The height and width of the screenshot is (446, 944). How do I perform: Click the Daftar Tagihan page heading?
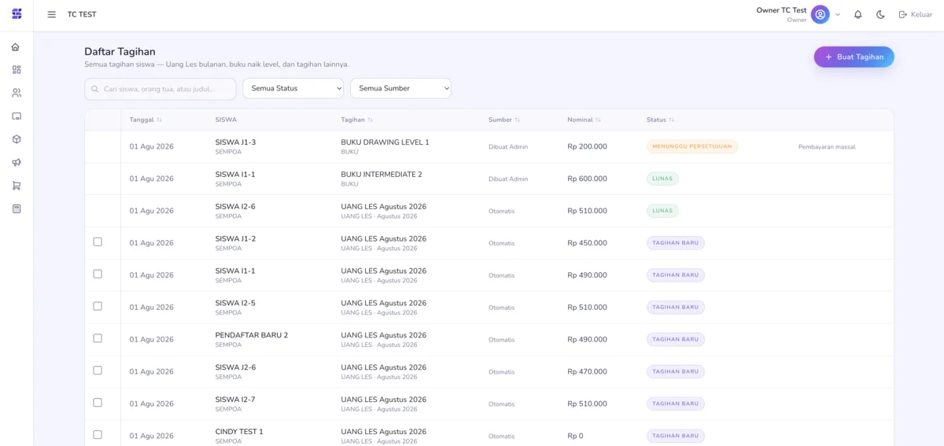pyautogui.click(x=120, y=52)
